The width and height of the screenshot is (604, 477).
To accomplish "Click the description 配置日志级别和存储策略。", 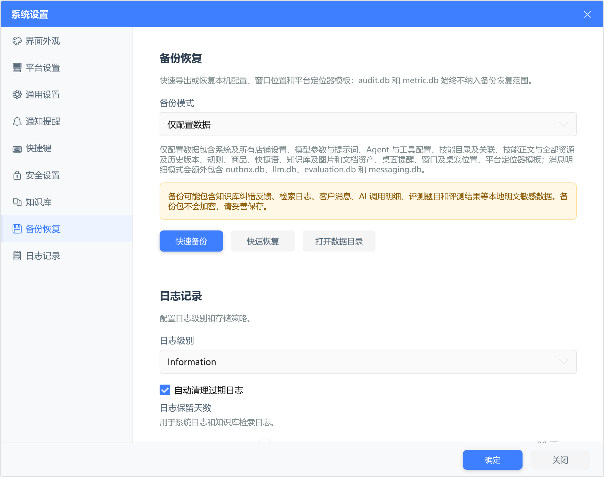I will click(205, 318).
